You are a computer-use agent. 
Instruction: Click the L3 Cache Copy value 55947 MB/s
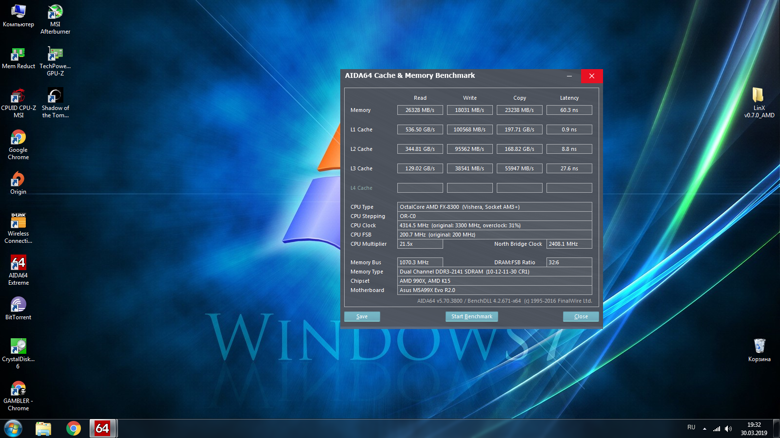(520, 168)
